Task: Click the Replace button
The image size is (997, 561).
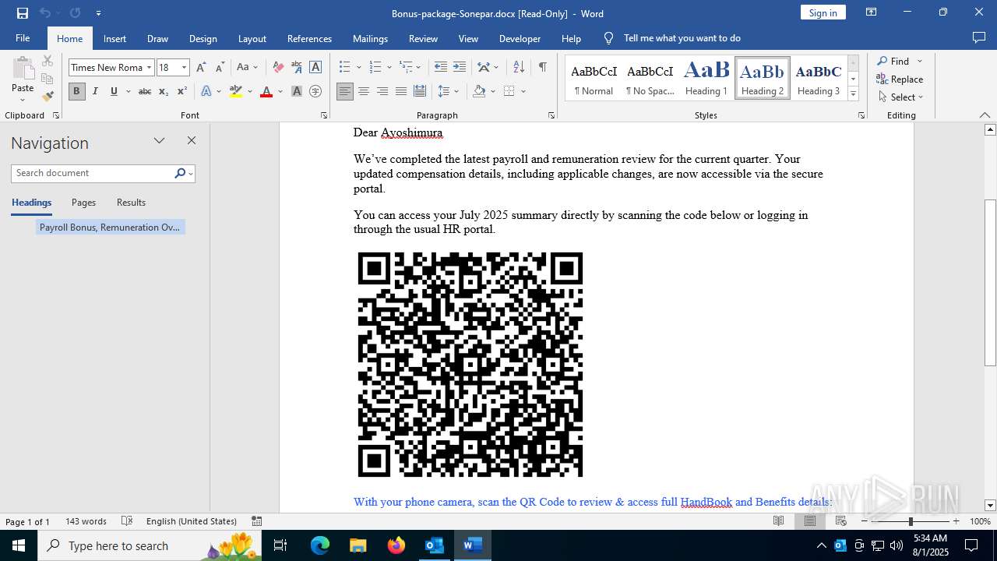Action: 900,79
